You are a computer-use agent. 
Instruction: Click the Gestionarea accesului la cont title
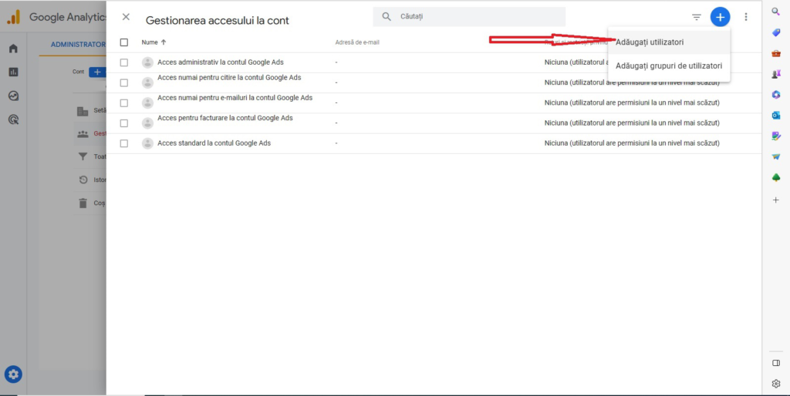(217, 21)
